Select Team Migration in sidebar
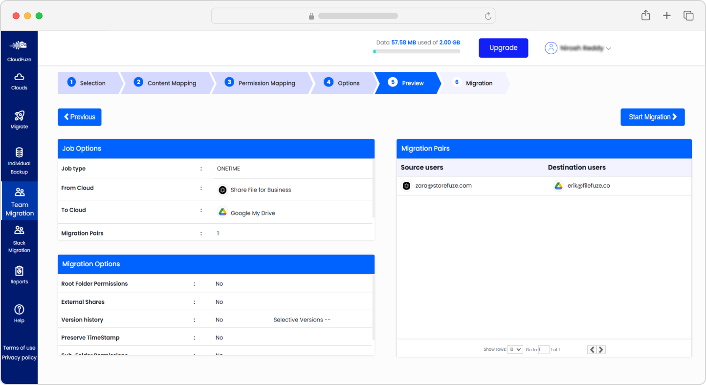The width and height of the screenshot is (706, 385). pos(20,201)
